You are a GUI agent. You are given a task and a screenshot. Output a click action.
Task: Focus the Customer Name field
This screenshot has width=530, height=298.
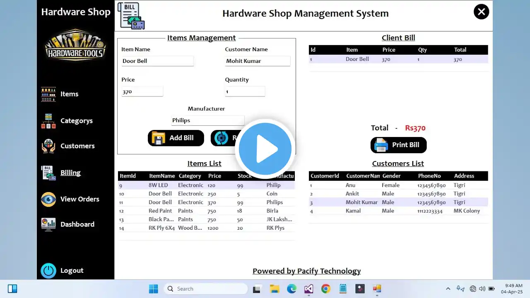258,61
